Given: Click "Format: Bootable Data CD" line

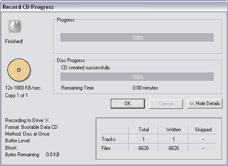Looking at the screenshot, I should tap(31, 127).
